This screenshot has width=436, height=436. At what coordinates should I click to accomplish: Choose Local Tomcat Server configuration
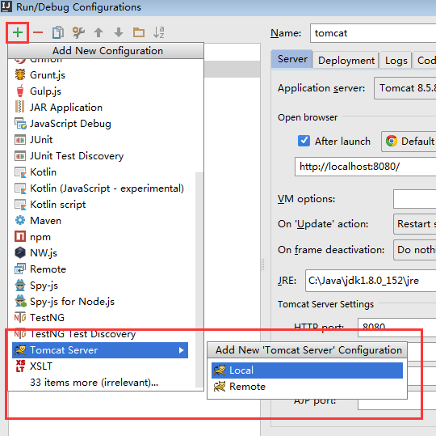307,370
